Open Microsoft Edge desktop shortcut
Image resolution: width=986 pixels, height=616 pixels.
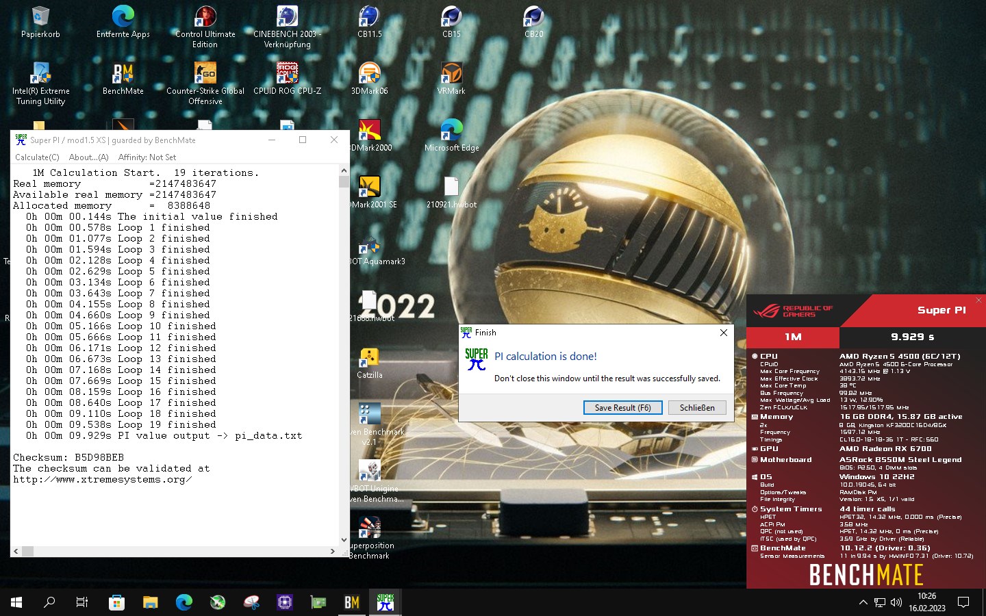pos(451,136)
